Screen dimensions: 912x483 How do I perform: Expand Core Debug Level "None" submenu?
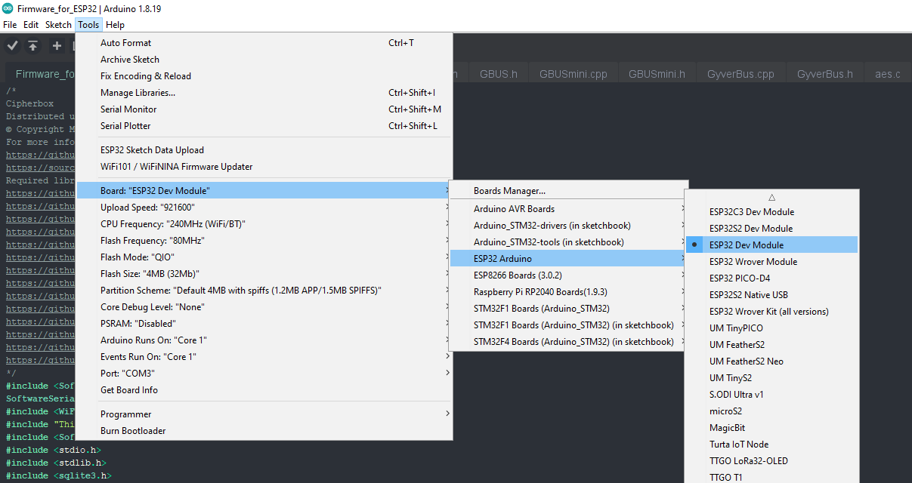tap(264, 307)
